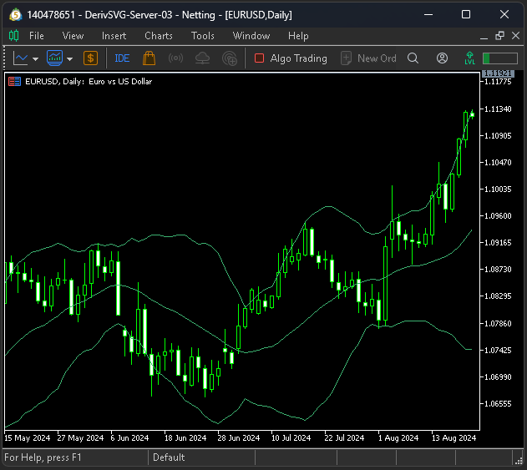Screen dimensions: 527x470
Task: Click the Default profile in status bar
Action: tap(169, 457)
